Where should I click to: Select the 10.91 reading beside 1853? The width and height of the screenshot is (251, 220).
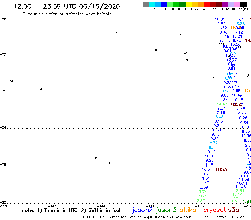coord(207,169)
